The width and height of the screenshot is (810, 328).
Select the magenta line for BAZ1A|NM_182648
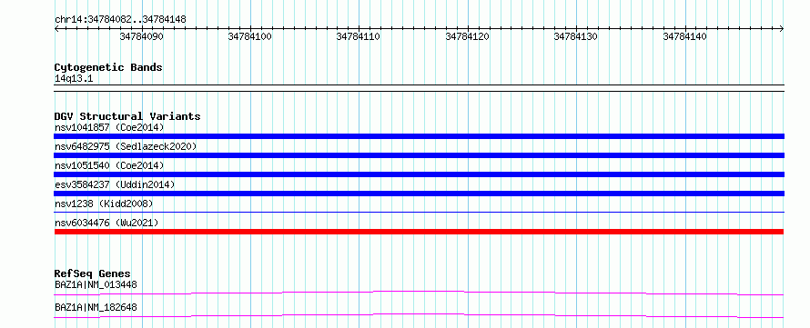tap(419, 315)
